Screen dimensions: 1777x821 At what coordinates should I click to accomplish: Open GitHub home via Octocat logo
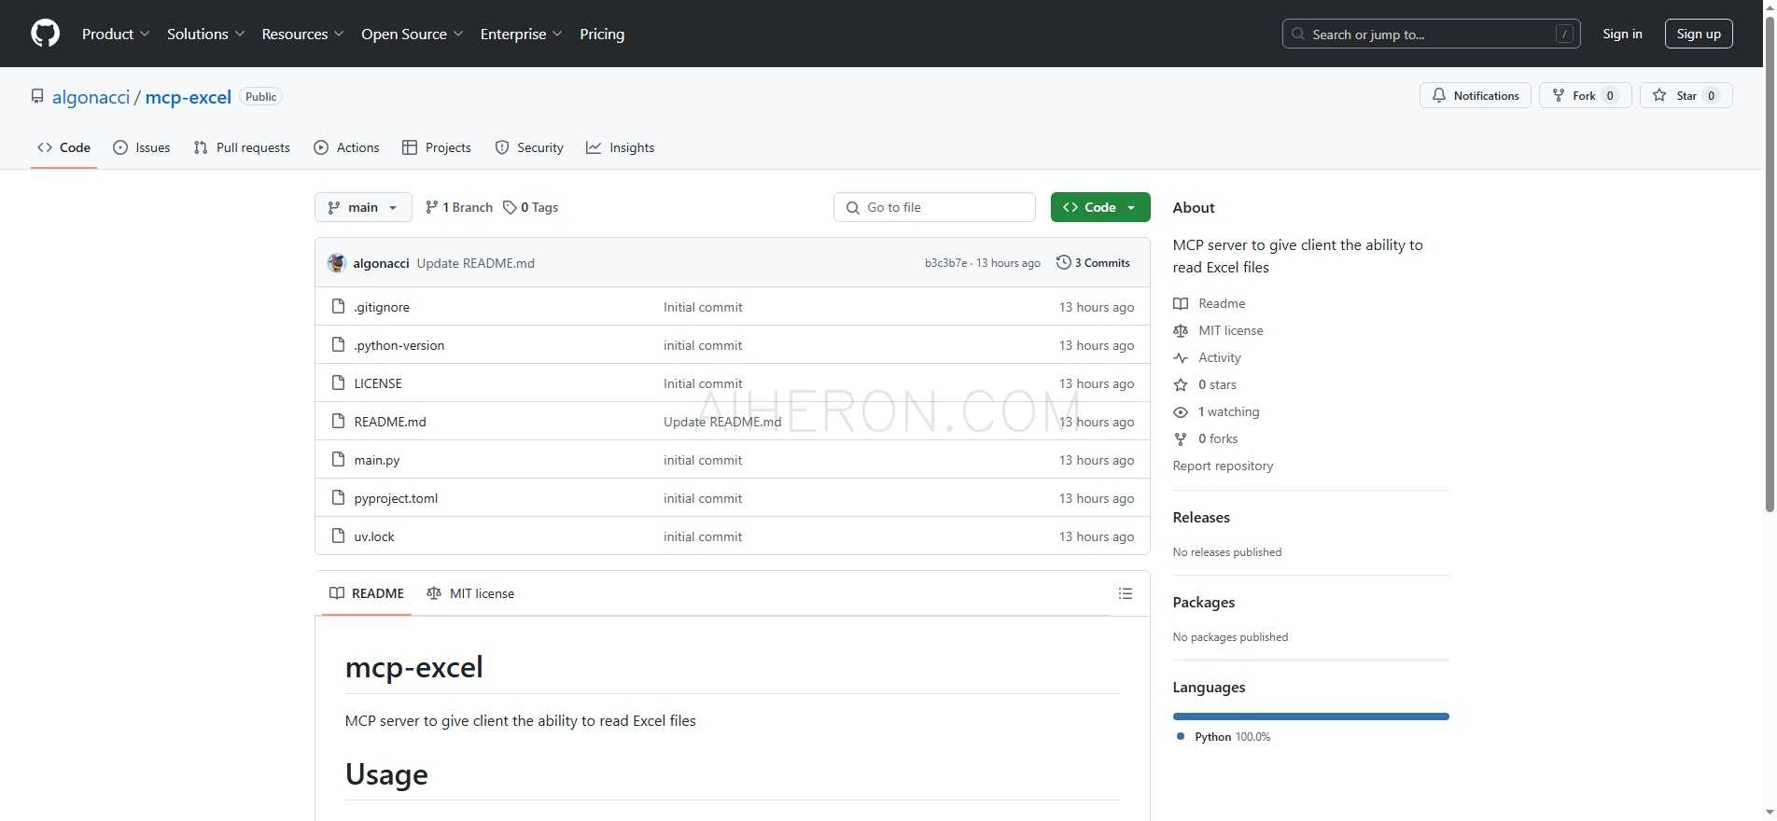coord(45,34)
